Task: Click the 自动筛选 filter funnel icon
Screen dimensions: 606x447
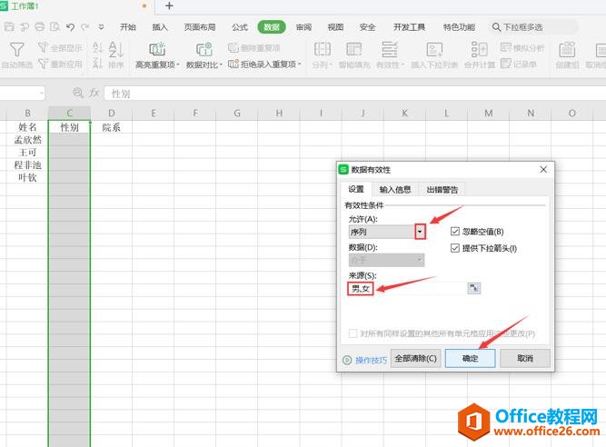Action: [x=16, y=49]
